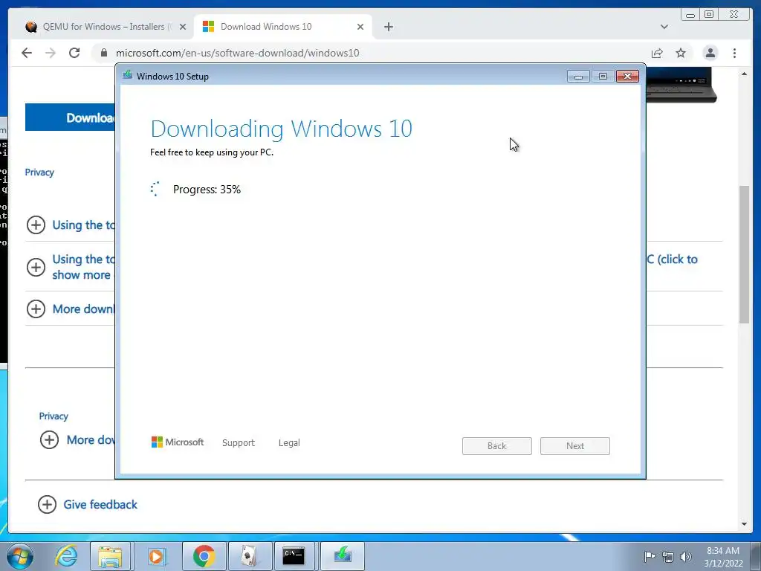This screenshot has width=761, height=571.
Task: Close the QEMU for Windows tab
Action: (183, 27)
